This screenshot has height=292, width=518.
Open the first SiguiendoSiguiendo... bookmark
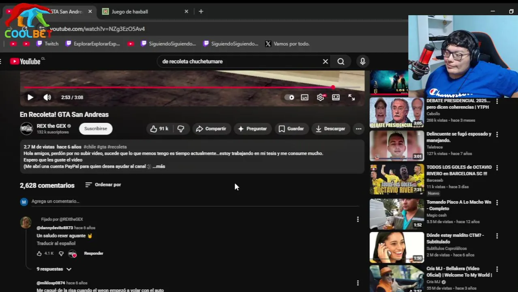[x=168, y=44]
